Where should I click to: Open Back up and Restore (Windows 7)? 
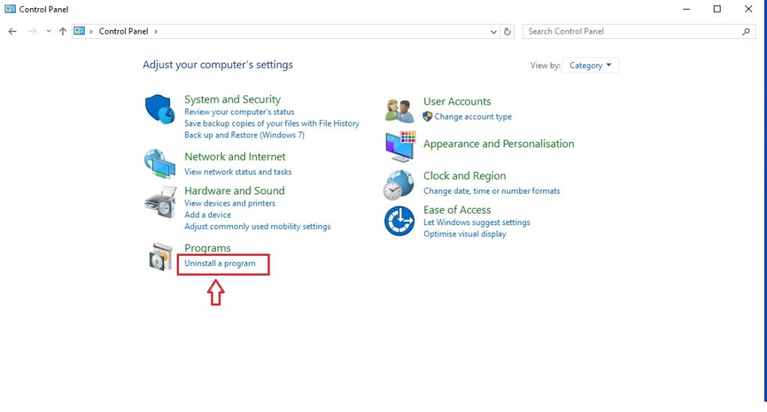click(x=244, y=135)
